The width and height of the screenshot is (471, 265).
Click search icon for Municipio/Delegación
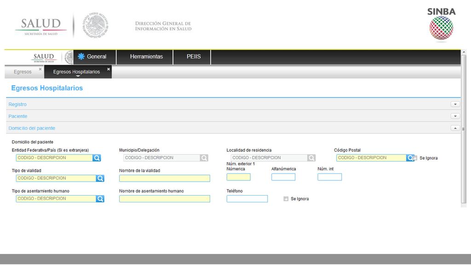coord(204,158)
